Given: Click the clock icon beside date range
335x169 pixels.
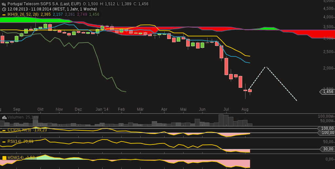Looking at the screenshot, I should click(4, 9).
